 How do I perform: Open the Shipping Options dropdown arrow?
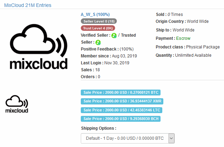pos(171,138)
